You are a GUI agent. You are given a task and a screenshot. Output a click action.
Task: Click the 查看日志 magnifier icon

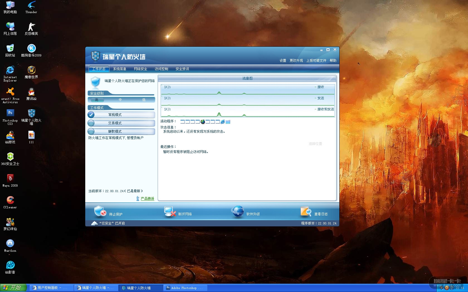[x=306, y=212]
